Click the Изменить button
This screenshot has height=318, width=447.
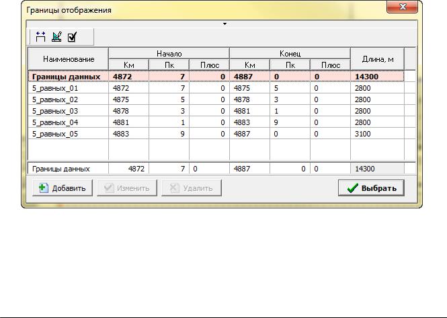127,188
